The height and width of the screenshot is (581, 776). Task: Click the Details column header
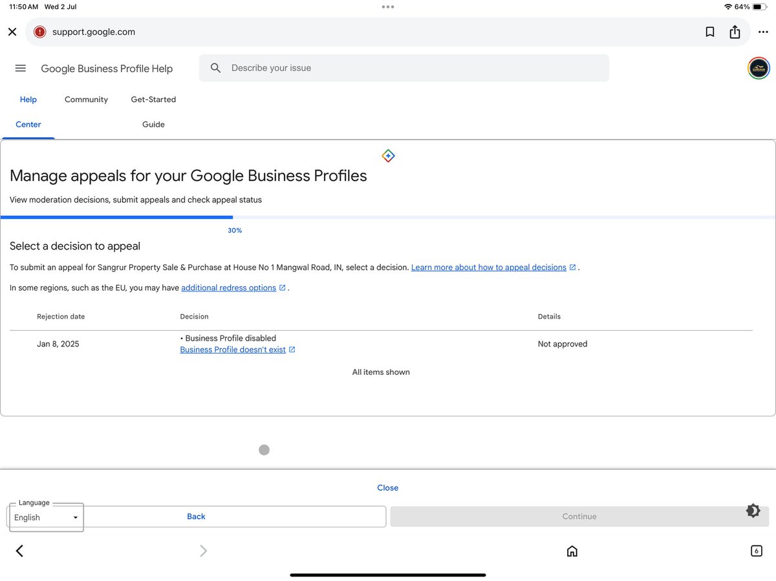(x=549, y=317)
